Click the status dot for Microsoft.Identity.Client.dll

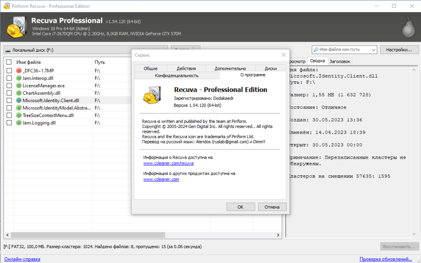18,100
